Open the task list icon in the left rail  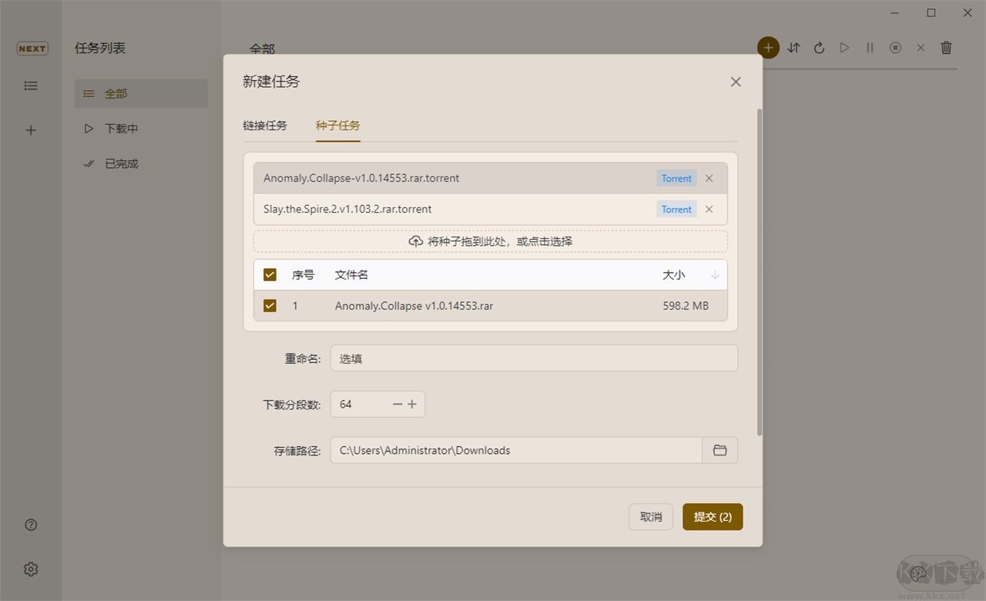[x=31, y=86]
